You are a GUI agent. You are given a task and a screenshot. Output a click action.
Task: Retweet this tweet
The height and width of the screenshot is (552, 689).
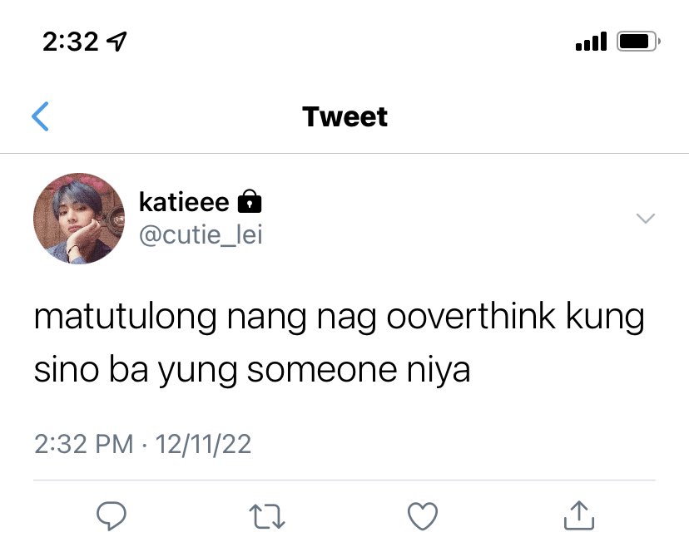267,516
